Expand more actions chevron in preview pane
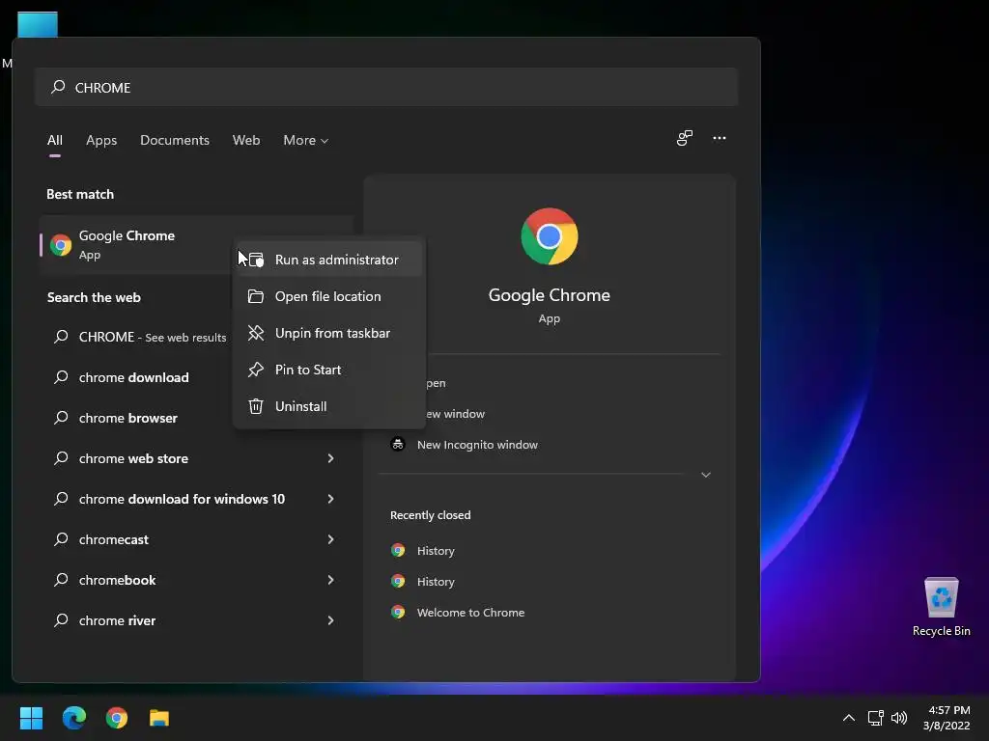The image size is (989, 741). 706,475
